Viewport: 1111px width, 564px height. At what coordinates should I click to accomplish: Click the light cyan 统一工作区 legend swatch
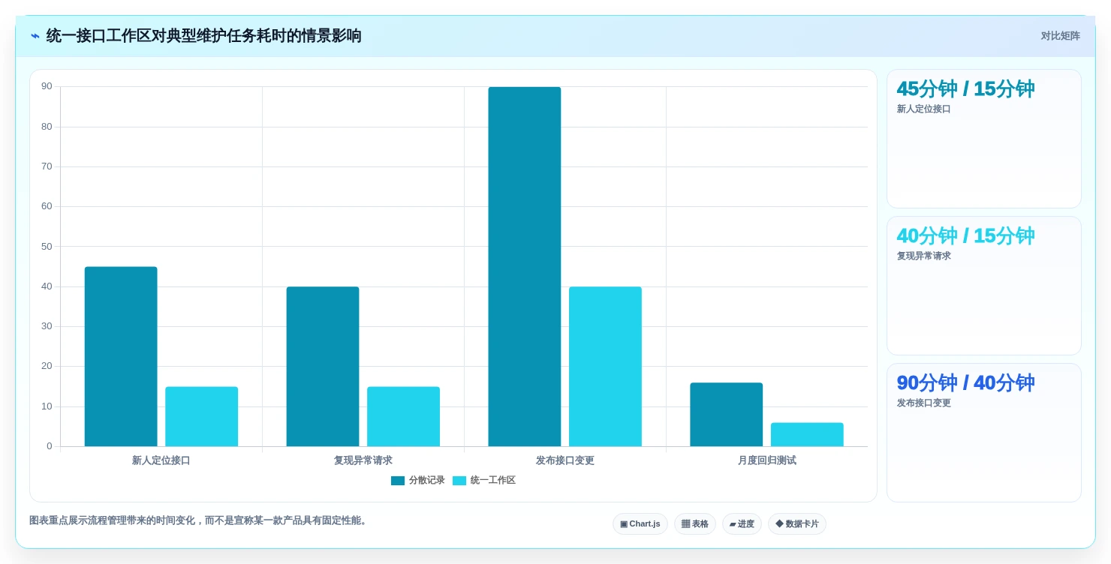click(459, 481)
